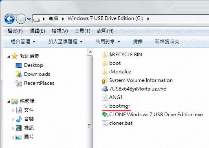Select 媒體櫃 in the navigation pane
This screenshot has width=209, height=148.
pos(27,101)
